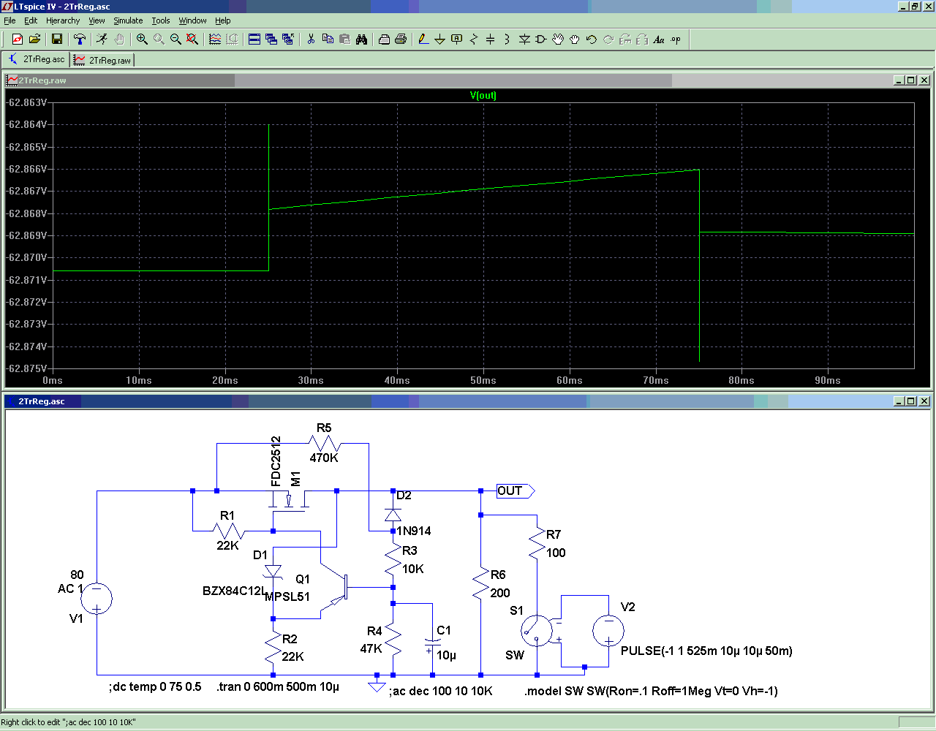Click the ;ac dec 100 10 10K comment
This screenshot has height=731, width=936.
tap(441, 691)
